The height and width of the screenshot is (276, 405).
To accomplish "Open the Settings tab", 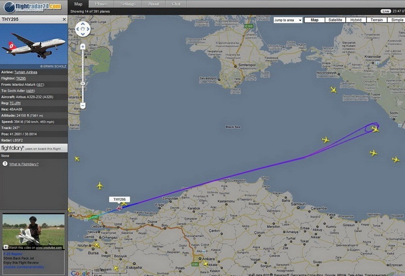I will coord(128,4).
